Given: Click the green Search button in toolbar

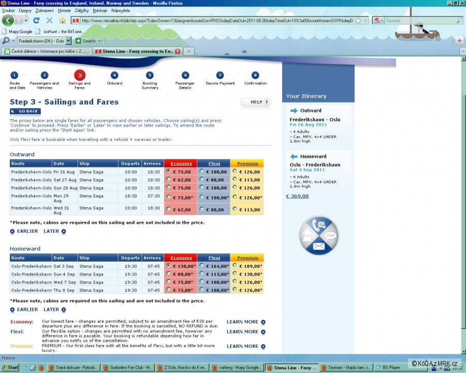Looking at the screenshot, I should point(86,41).
